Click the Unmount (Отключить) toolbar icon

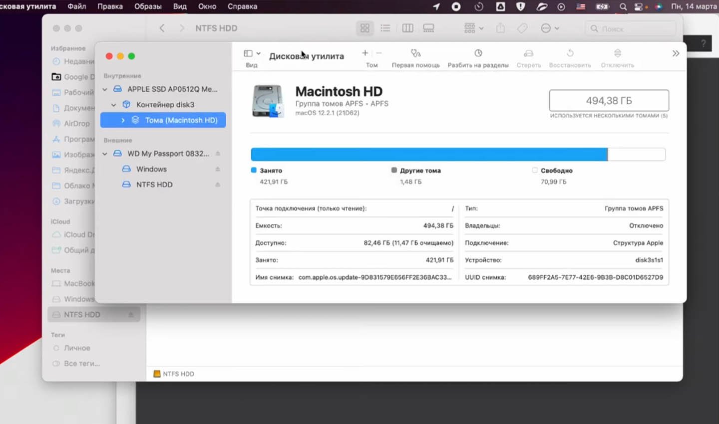(x=617, y=53)
